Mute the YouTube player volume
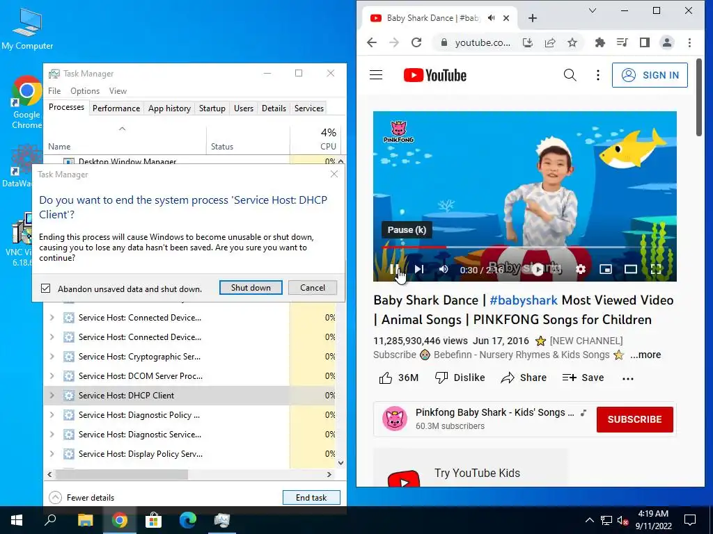This screenshot has height=534, width=713. tap(444, 269)
